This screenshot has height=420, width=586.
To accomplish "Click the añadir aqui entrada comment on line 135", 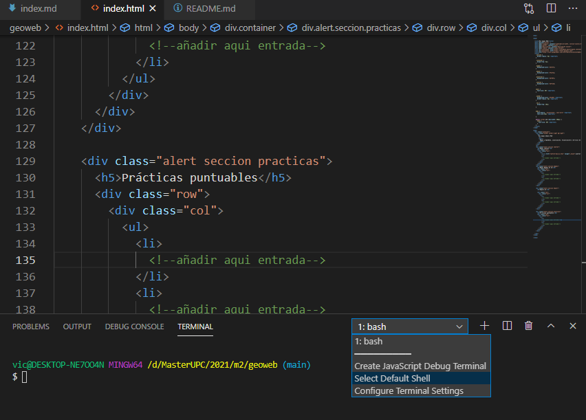I will (237, 260).
